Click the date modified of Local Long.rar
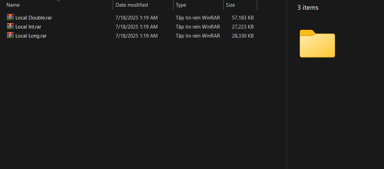 136,36
